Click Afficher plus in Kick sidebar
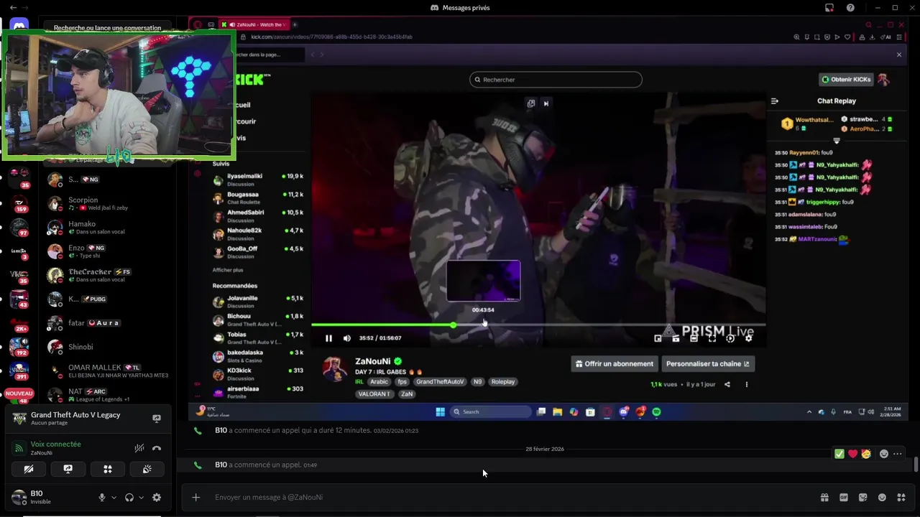920x517 pixels. coord(228,270)
